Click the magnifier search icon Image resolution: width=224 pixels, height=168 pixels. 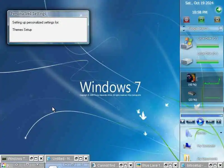[220, 28]
